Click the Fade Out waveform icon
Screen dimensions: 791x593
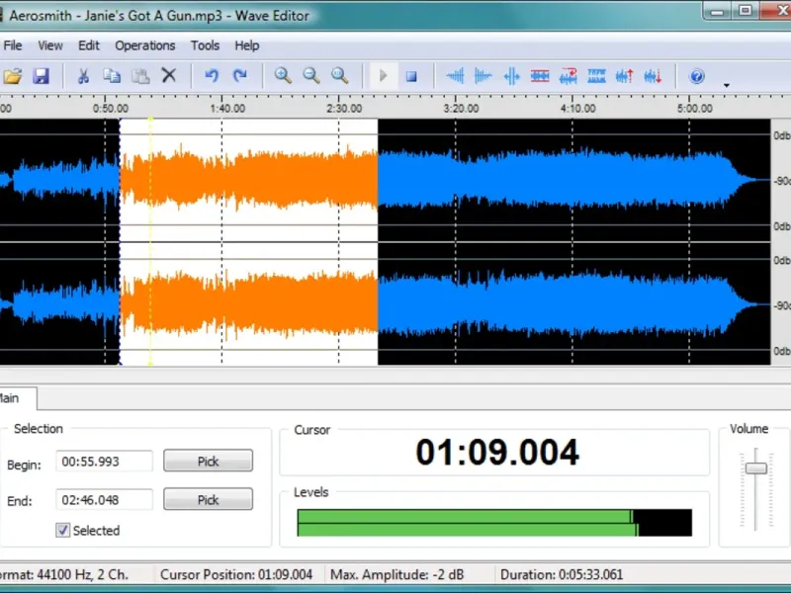coord(483,76)
